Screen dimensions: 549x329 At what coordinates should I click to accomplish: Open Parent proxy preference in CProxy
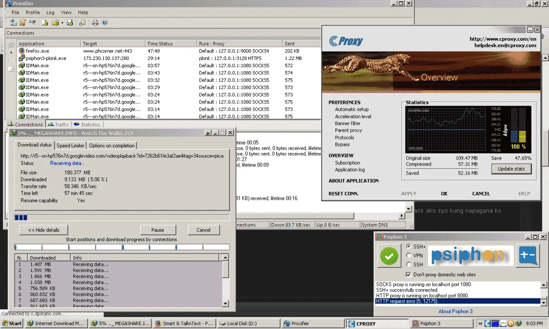tap(348, 130)
